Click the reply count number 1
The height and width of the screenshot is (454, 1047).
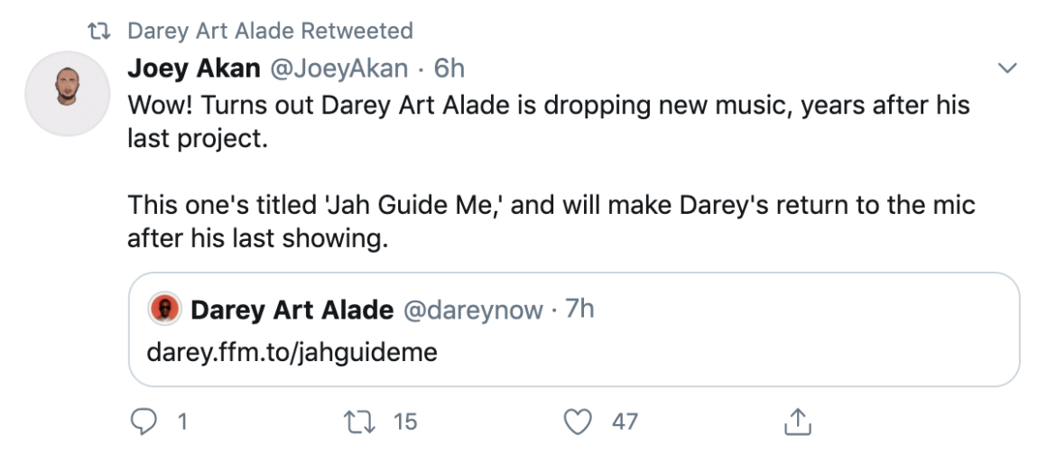181,421
